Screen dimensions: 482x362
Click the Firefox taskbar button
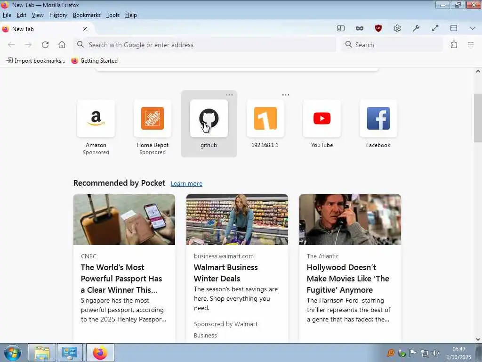point(100,353)
